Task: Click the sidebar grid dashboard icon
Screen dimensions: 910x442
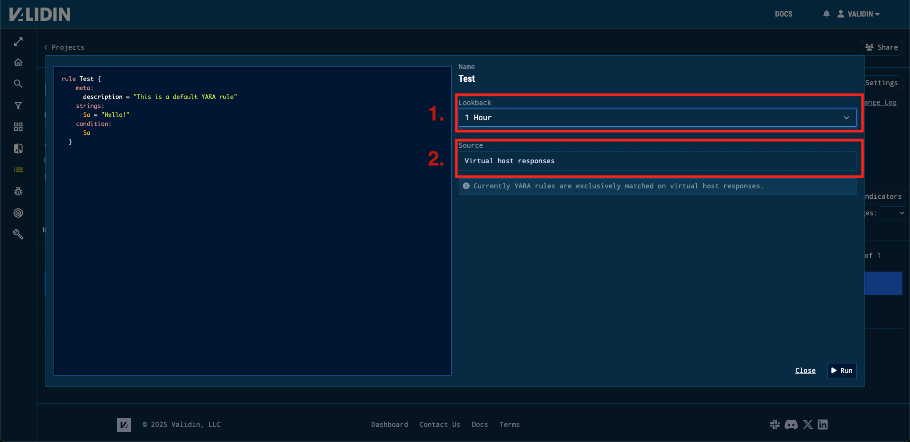Action: [18, 127]
